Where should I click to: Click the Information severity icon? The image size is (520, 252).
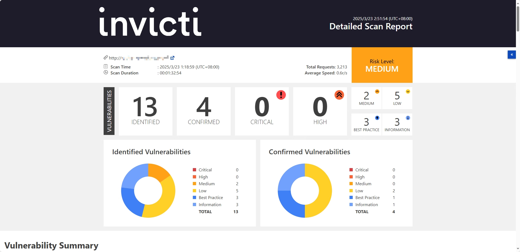point(408,118)
